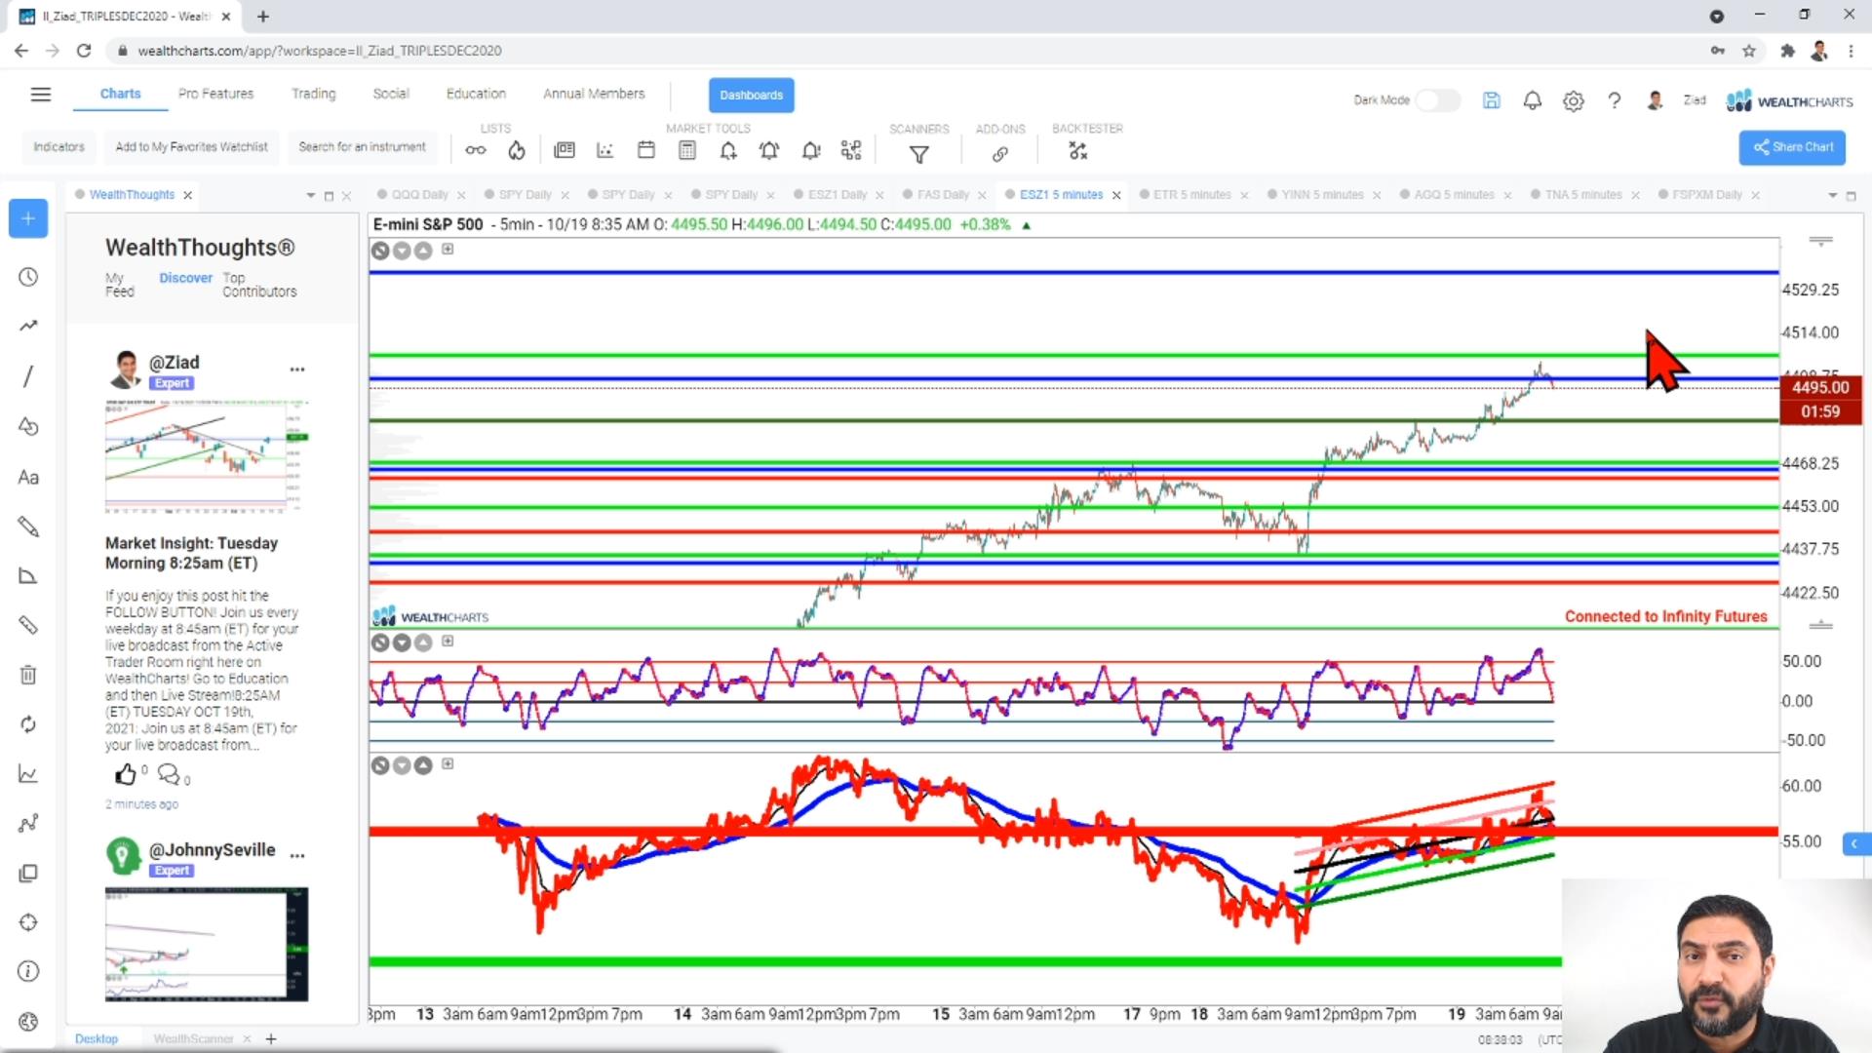Switch to the Charts menu tab

pos(120,94)
